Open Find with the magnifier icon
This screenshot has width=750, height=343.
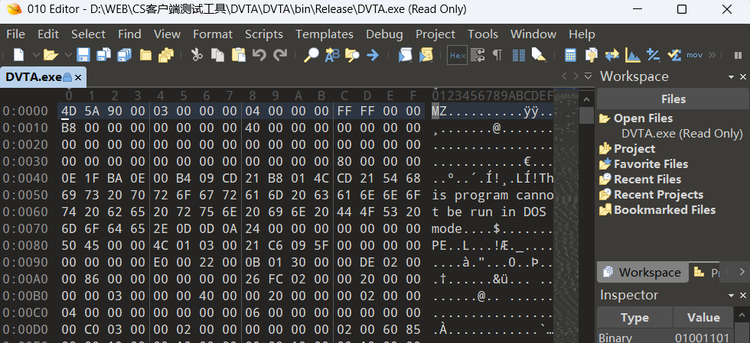point(311,55)
